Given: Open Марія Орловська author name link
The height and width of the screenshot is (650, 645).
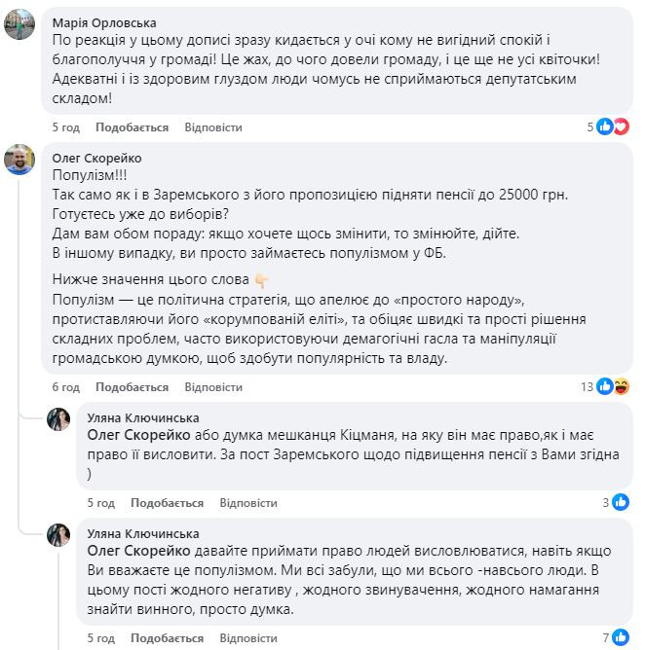Looking at the screenshot, I should (x=106, y=22).
